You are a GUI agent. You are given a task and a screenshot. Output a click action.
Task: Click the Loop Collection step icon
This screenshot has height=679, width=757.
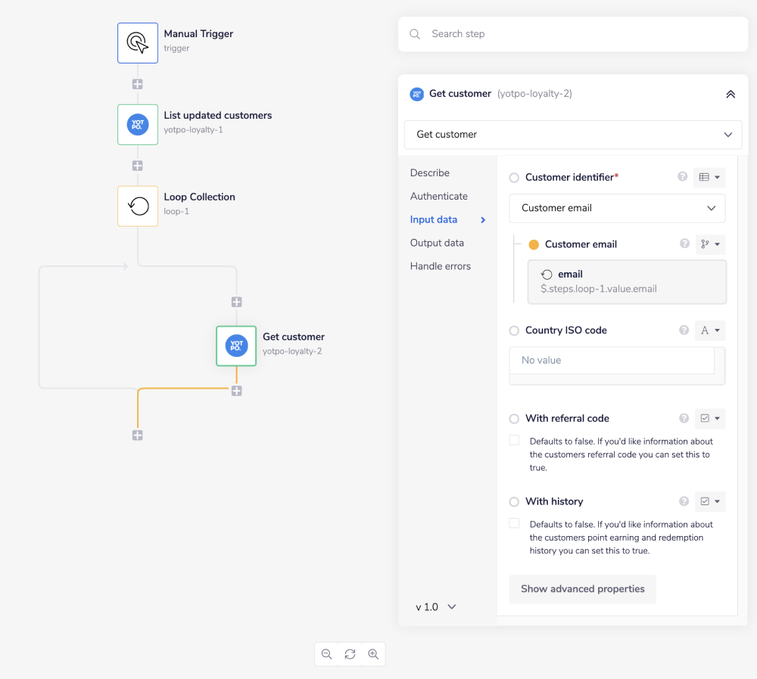[x=137, y=206]
